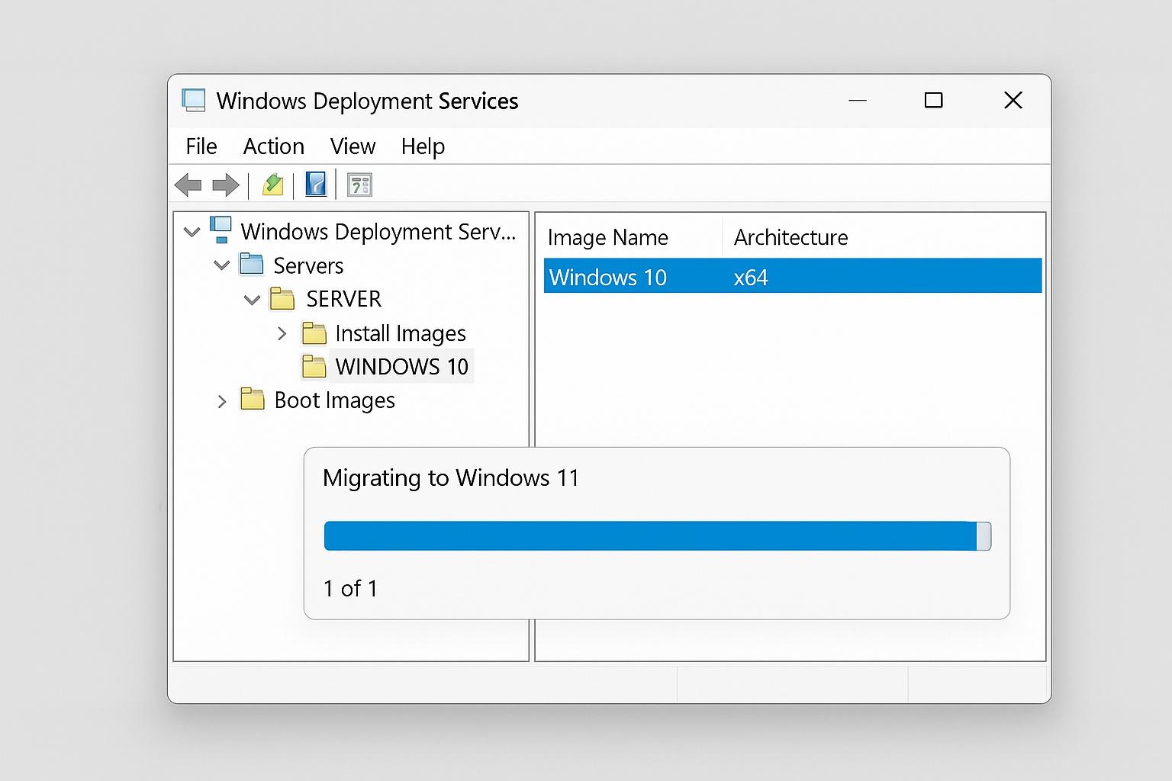Click the SERVER folder icon
The image size is (1172, 781).
(x=282, y=299)
